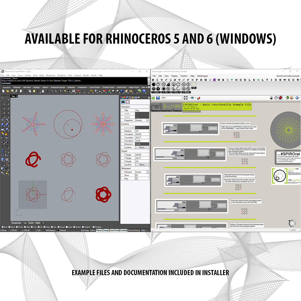Click the blue render sphere icon in Rhino

122,91
